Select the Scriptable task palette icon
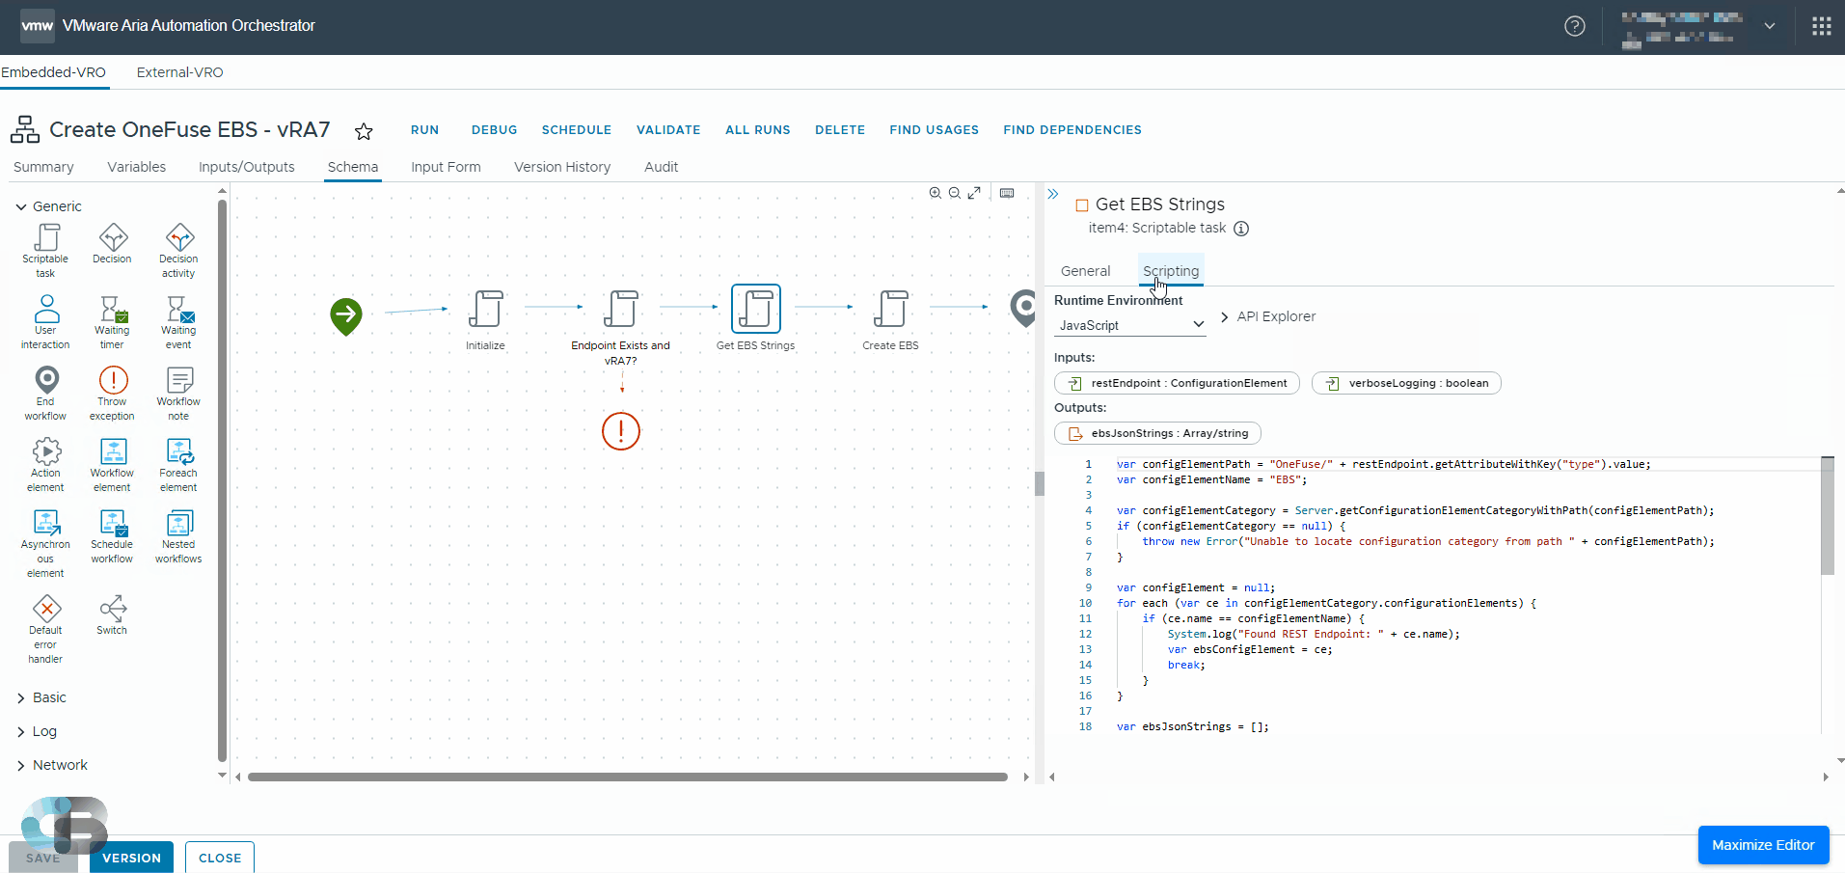This screenshot has height=873, width=1845. 45,238
